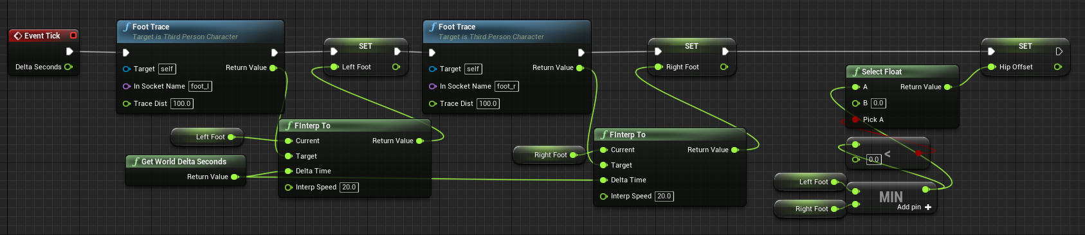The width and height of the screenshot is (1085, 235).
Task: Click the foot_r socket name field
Action: click(506, 86)
